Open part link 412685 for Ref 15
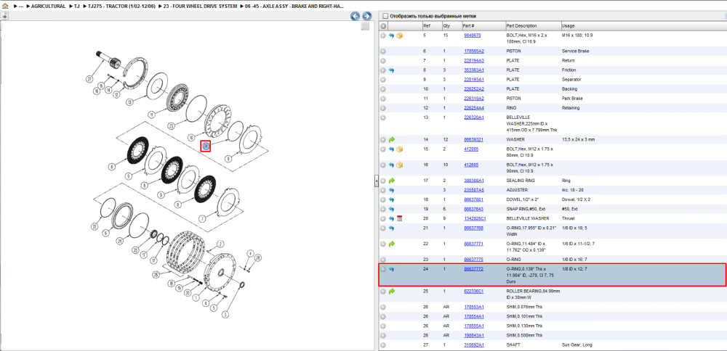This screenshot has height=351, width=727. [471, 149]
